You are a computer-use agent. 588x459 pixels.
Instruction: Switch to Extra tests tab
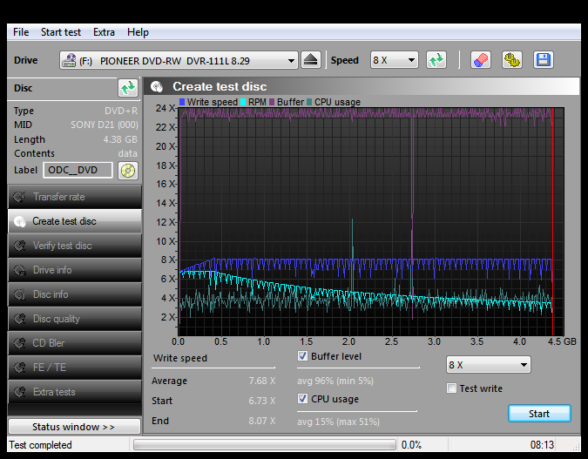point(75,392)
